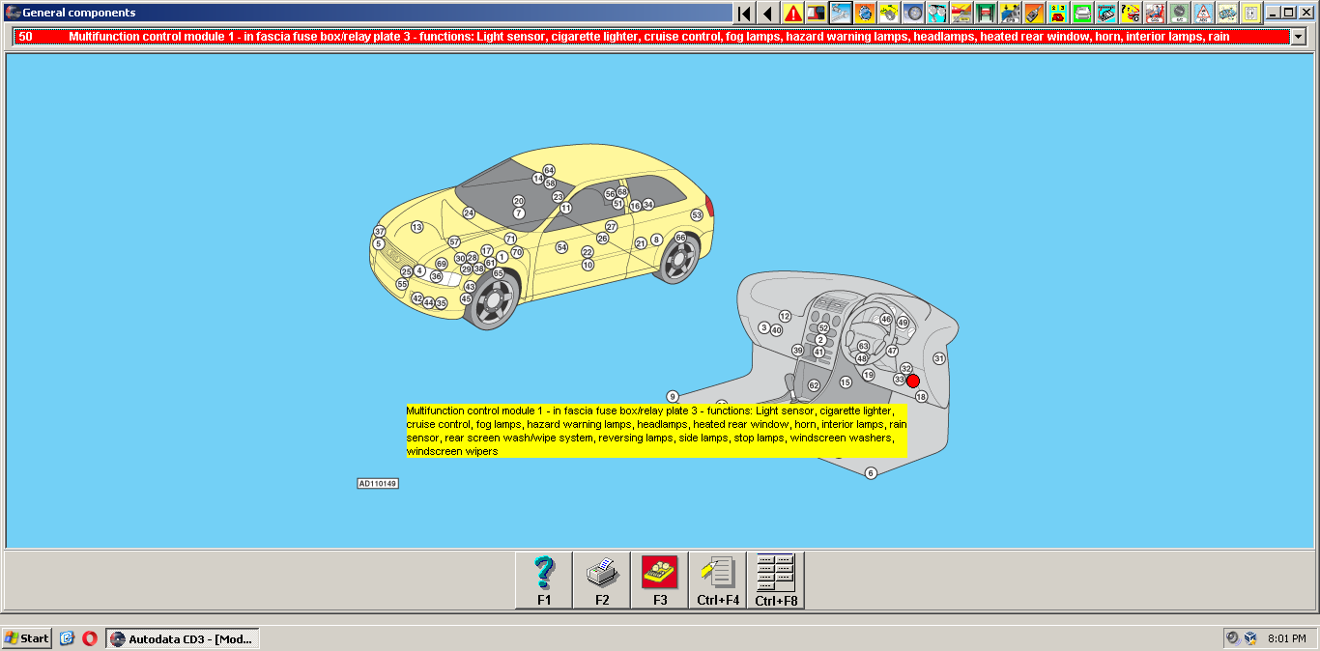
Task: Click the F3 red component icon button
Action: (x=660, y=580)
